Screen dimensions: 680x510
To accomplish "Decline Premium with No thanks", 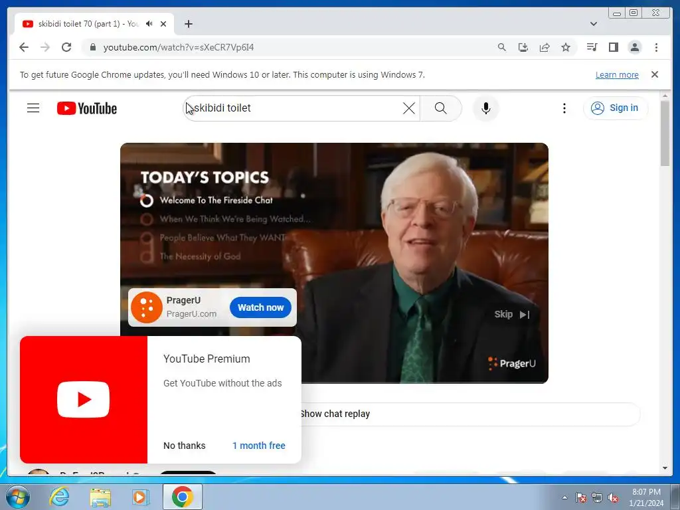I will pos(185,446).
